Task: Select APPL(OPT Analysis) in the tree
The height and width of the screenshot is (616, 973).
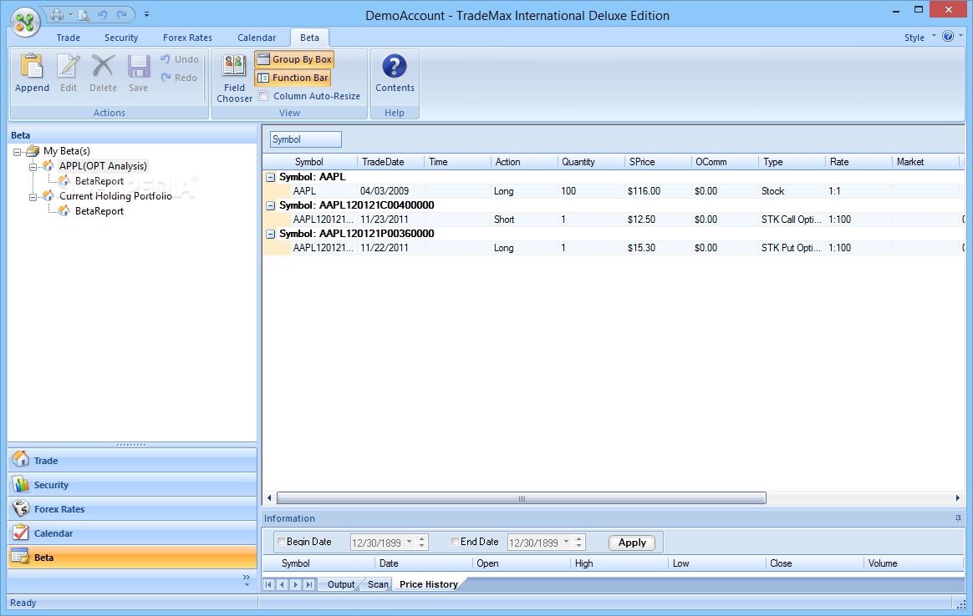Action: tap(103, 166)
